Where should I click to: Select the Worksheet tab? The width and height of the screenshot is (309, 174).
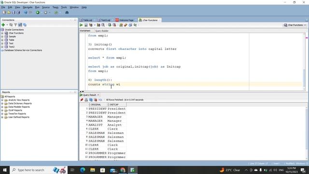coord(85,31)
